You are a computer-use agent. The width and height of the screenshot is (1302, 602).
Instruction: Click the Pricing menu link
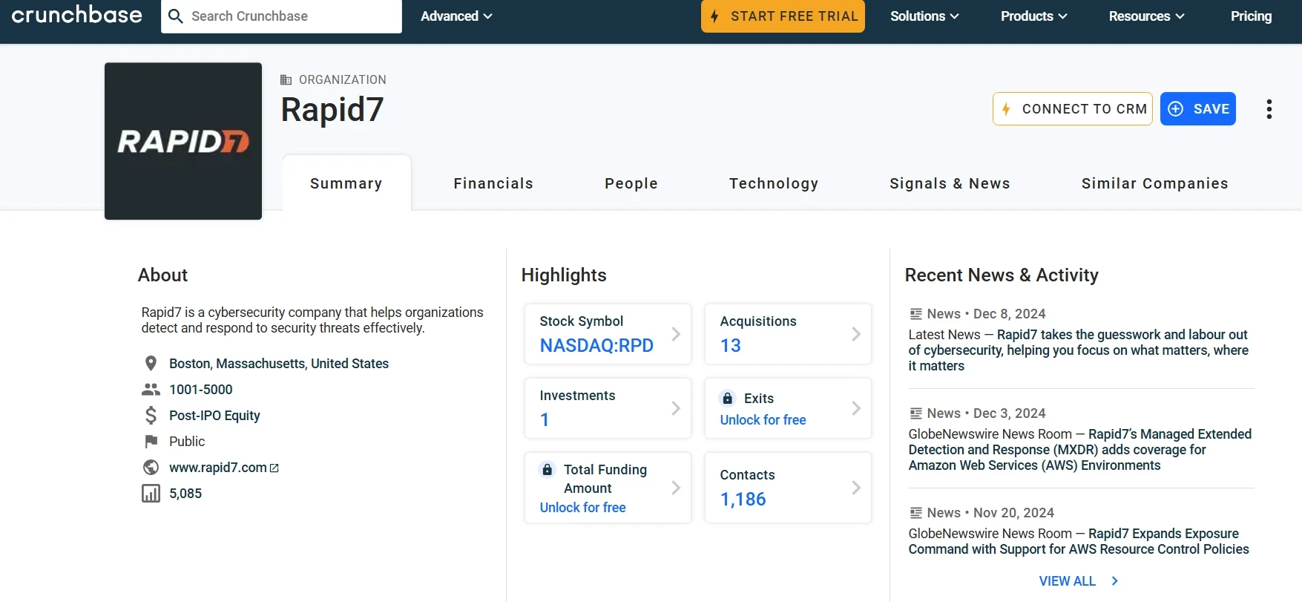(x=1251, y=16)
